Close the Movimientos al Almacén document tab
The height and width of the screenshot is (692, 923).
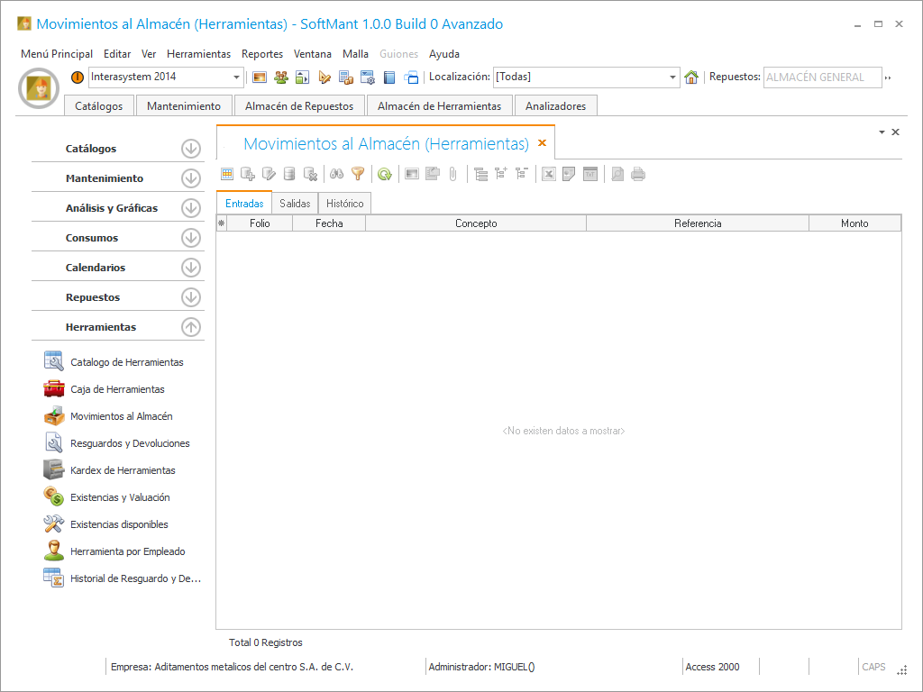click(542, 143)
